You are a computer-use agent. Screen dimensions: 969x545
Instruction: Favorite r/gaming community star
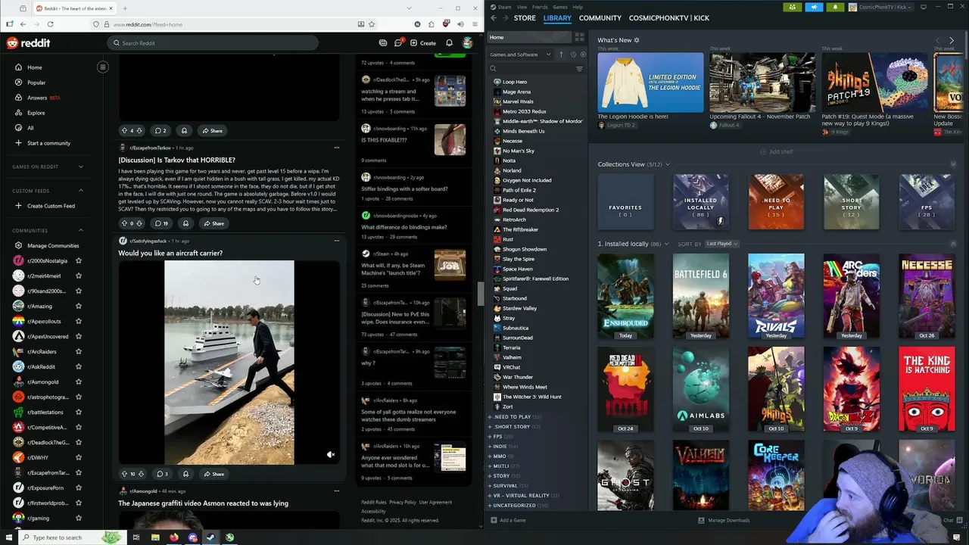coord(79,518)
